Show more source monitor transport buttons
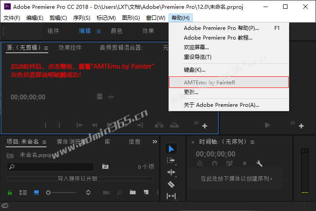Image resolution: width=316 pixels, height=211 pixels. 196,123
